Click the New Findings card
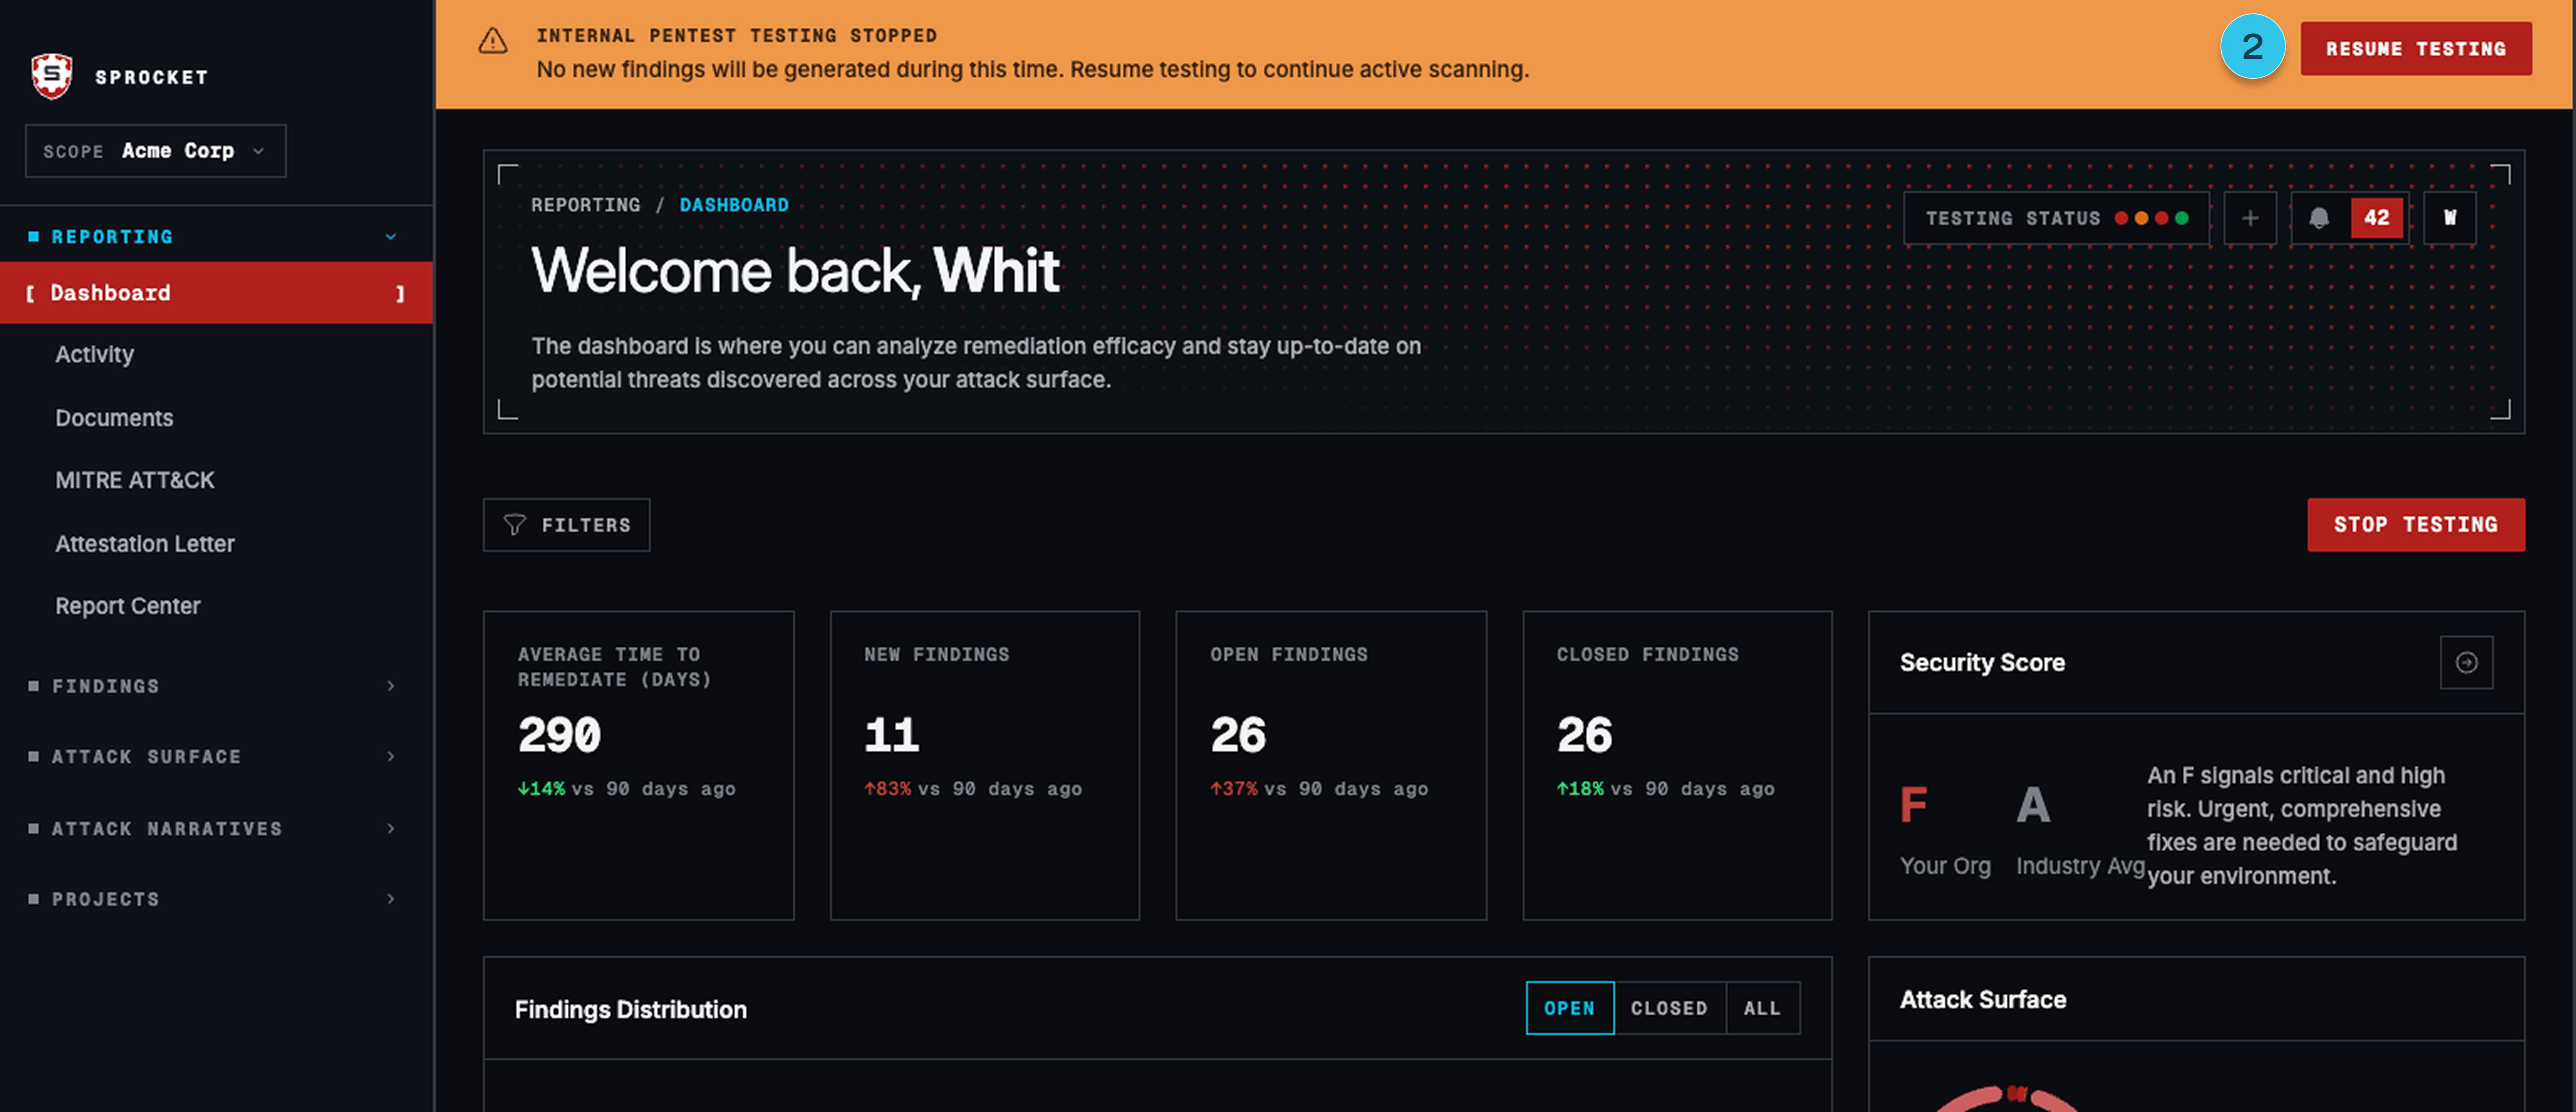This screenshot has width=2576, height=1112. (985, 766)
